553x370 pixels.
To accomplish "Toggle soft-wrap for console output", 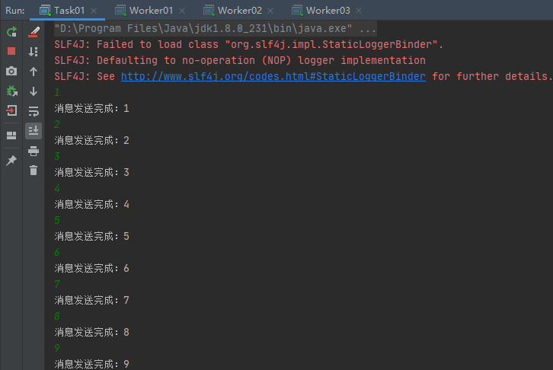I will [34, 111].
